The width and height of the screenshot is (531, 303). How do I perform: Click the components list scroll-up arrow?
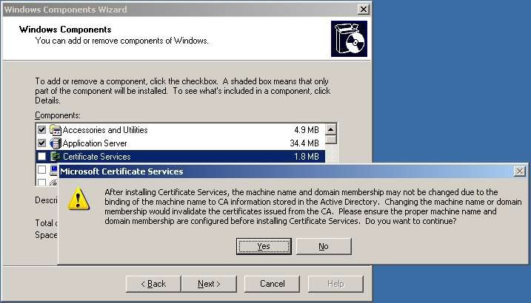click(x=331, y=129)
